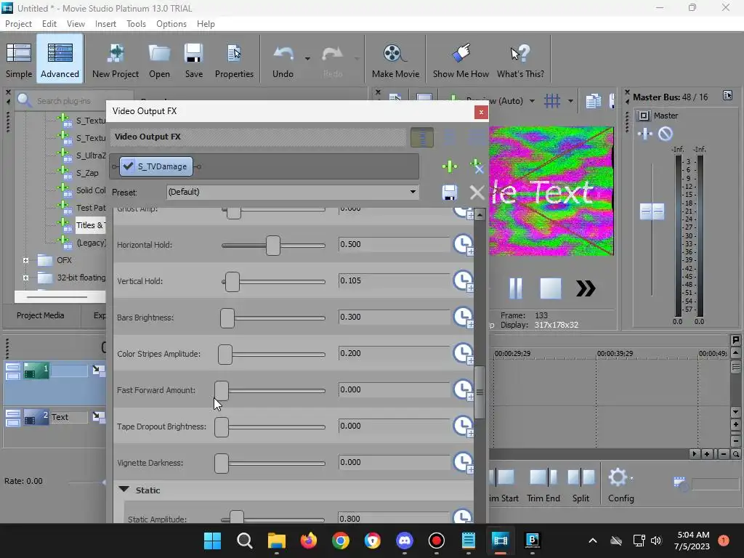Open the View menu

point(76,24)
